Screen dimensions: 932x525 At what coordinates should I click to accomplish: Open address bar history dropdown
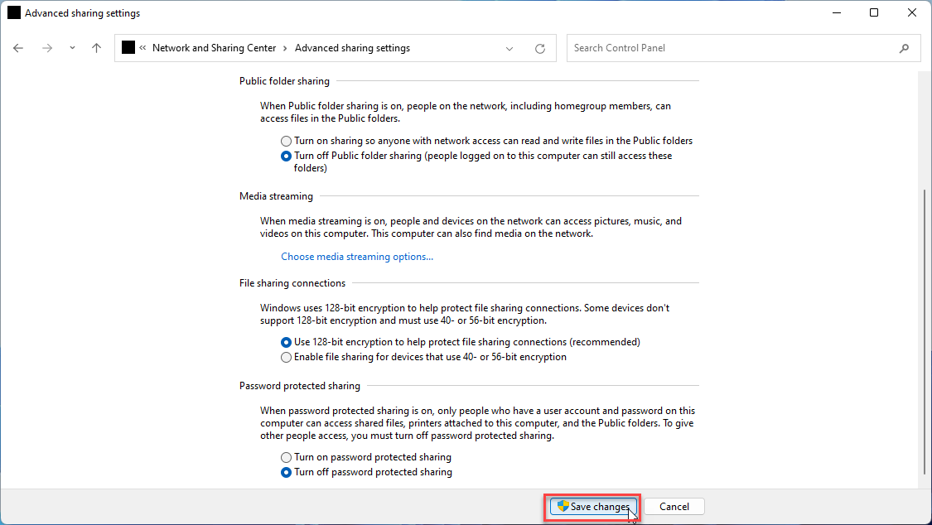click(509, 49)
